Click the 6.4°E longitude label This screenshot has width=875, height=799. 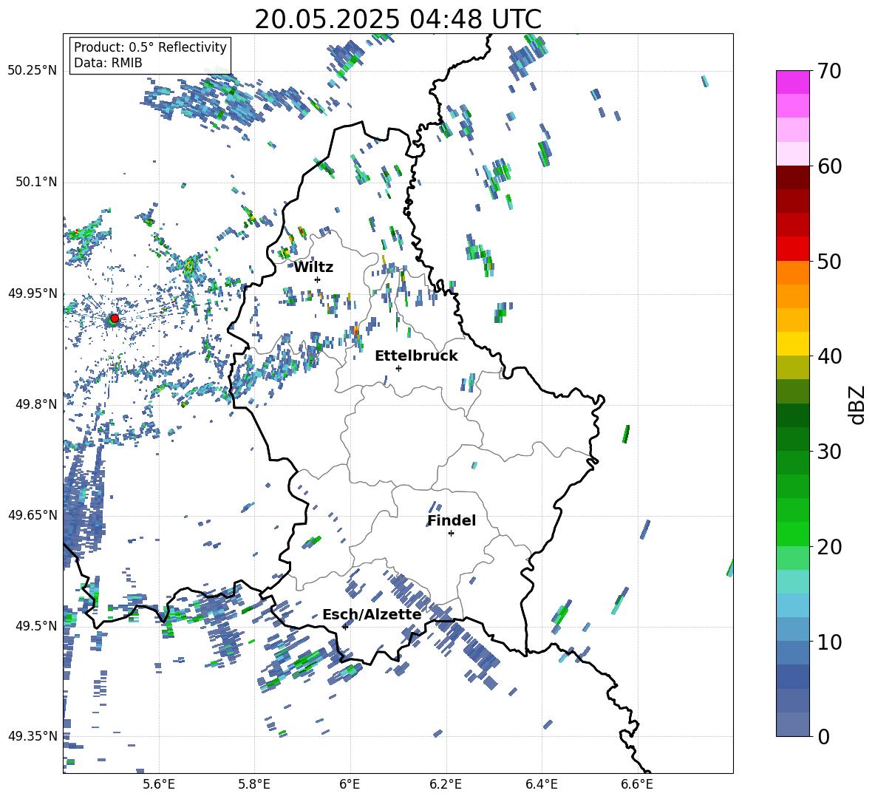click(x=541, y=784)
